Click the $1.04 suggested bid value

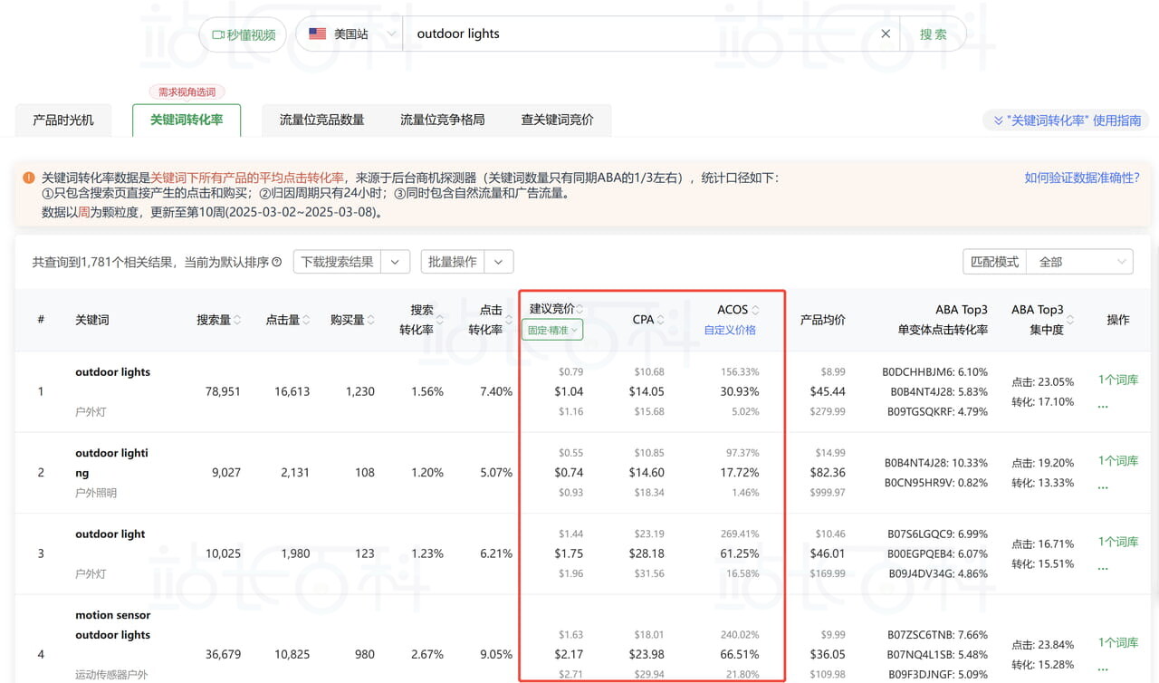[569, 391]
